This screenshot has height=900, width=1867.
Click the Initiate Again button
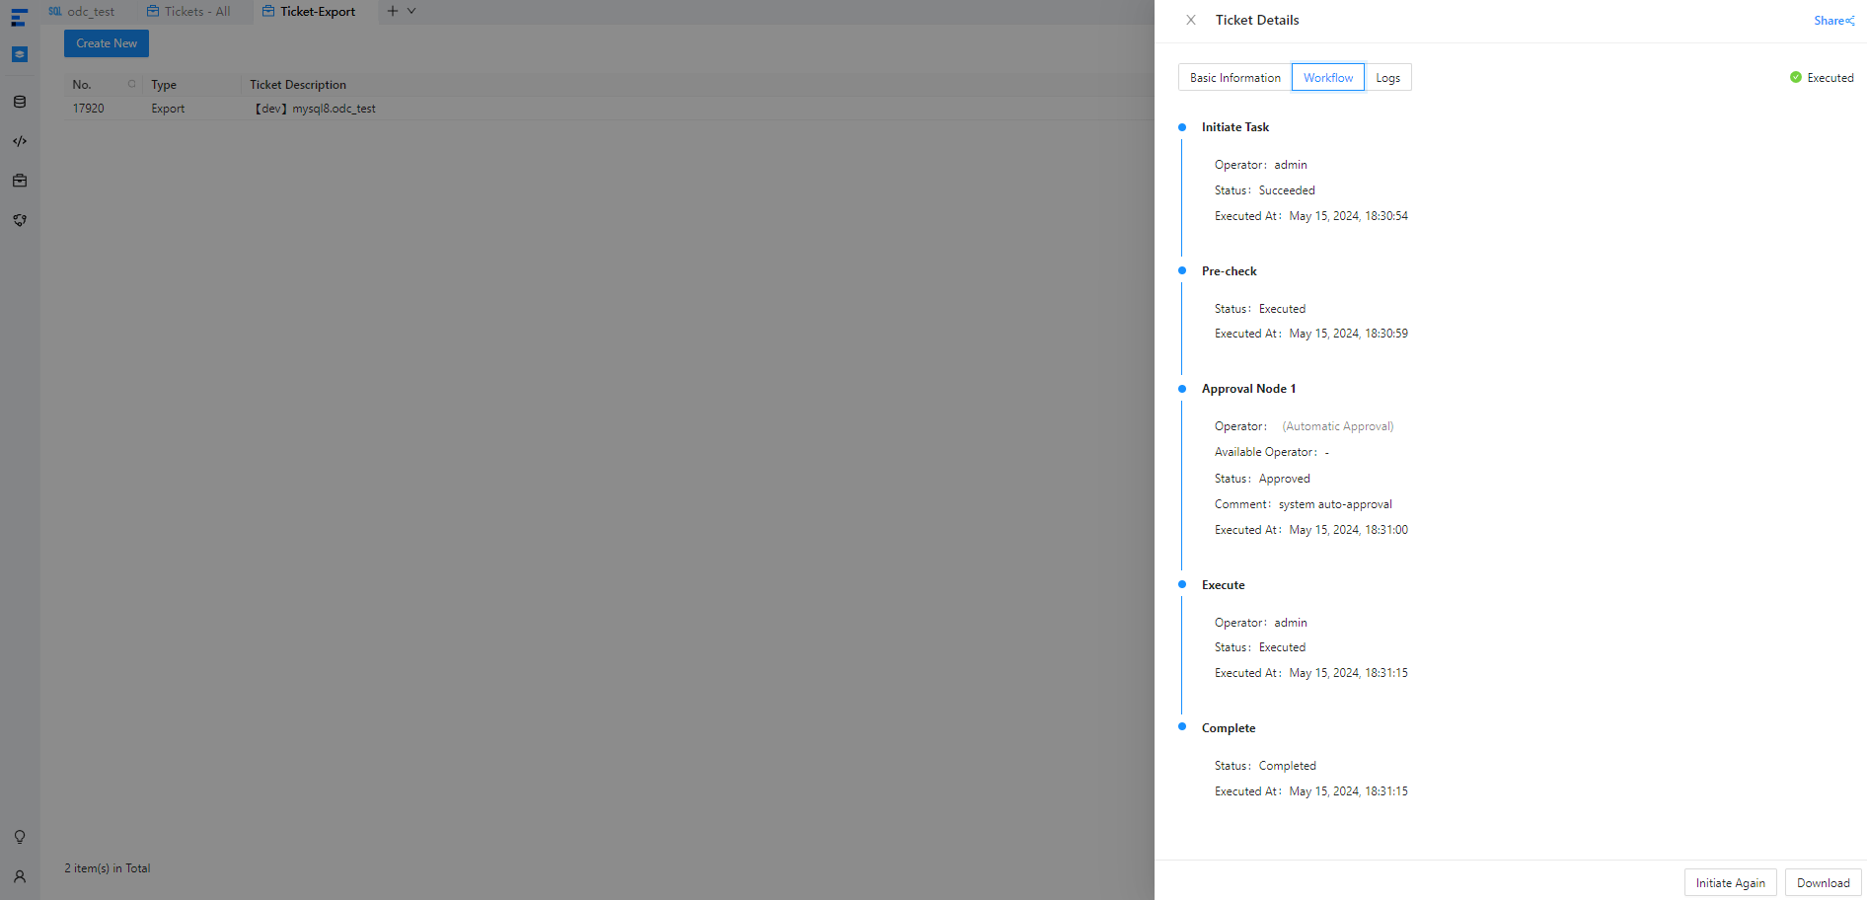click(1730, 883)
